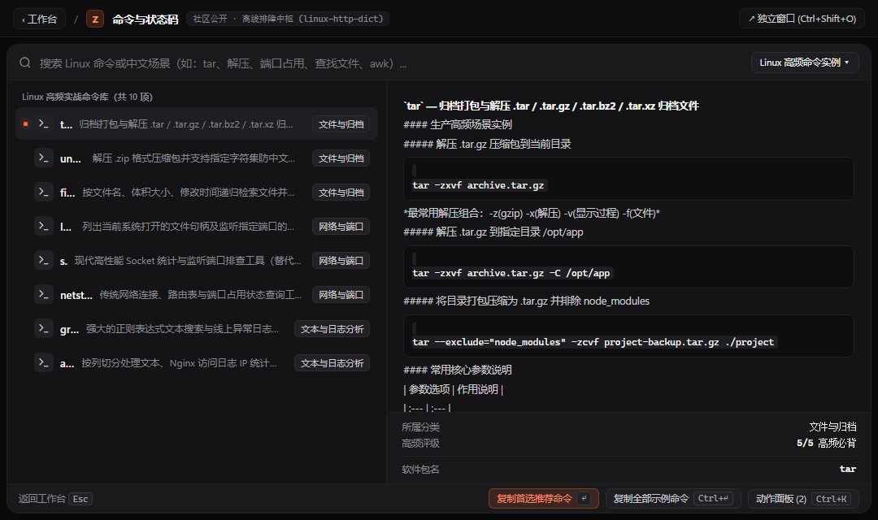This screenshot has height=520, width=878.
Task: Click 文本与日志分析 tag on awk row
Action: 332,363
